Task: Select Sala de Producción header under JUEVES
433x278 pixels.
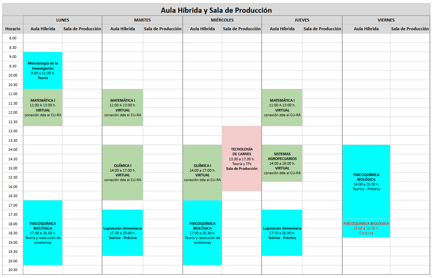Action: pos(322,29)
